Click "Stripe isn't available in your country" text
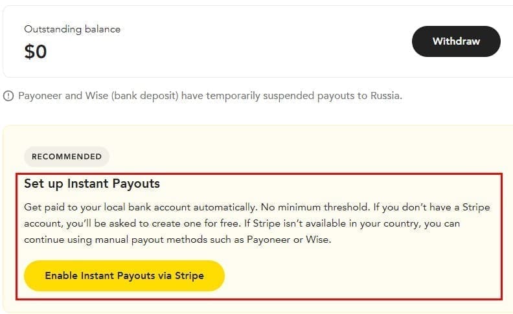Screen dimensions: 513x314 coord(337,223)
